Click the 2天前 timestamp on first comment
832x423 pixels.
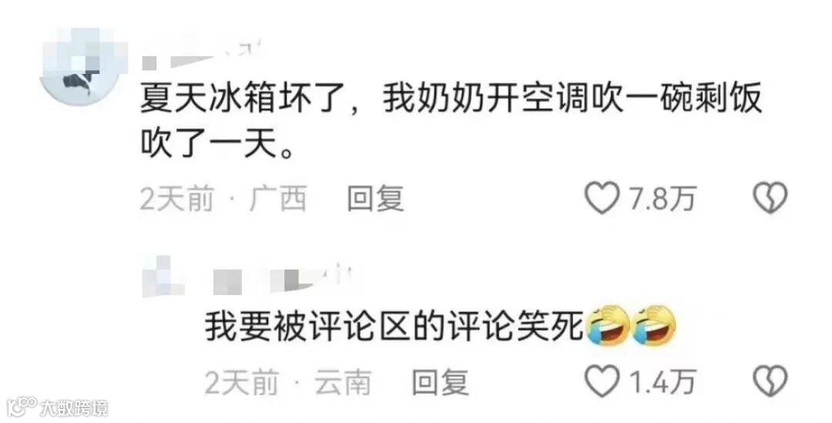176,199
